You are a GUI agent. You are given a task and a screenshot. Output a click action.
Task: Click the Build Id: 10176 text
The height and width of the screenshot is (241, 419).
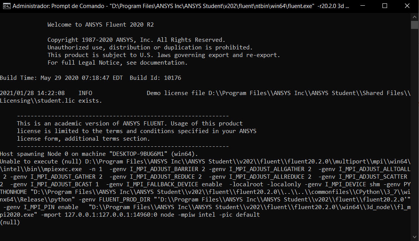coord(155,78)
